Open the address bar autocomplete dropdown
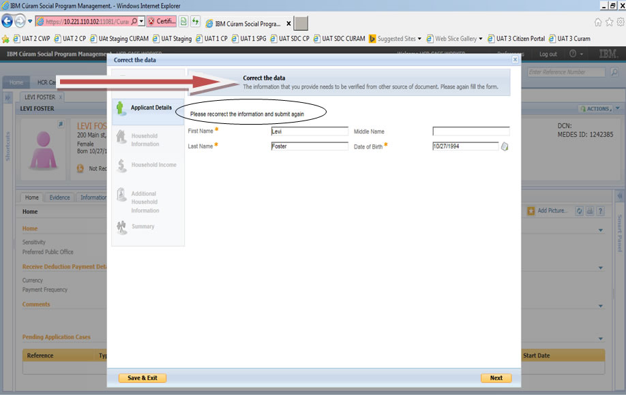This screenshot has width=626, height=395. tap(141, 21)
